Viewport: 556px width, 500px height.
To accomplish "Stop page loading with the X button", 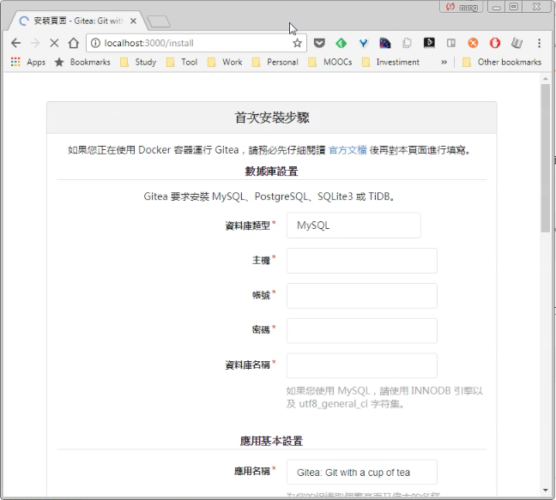I will [x=54, y=43].
